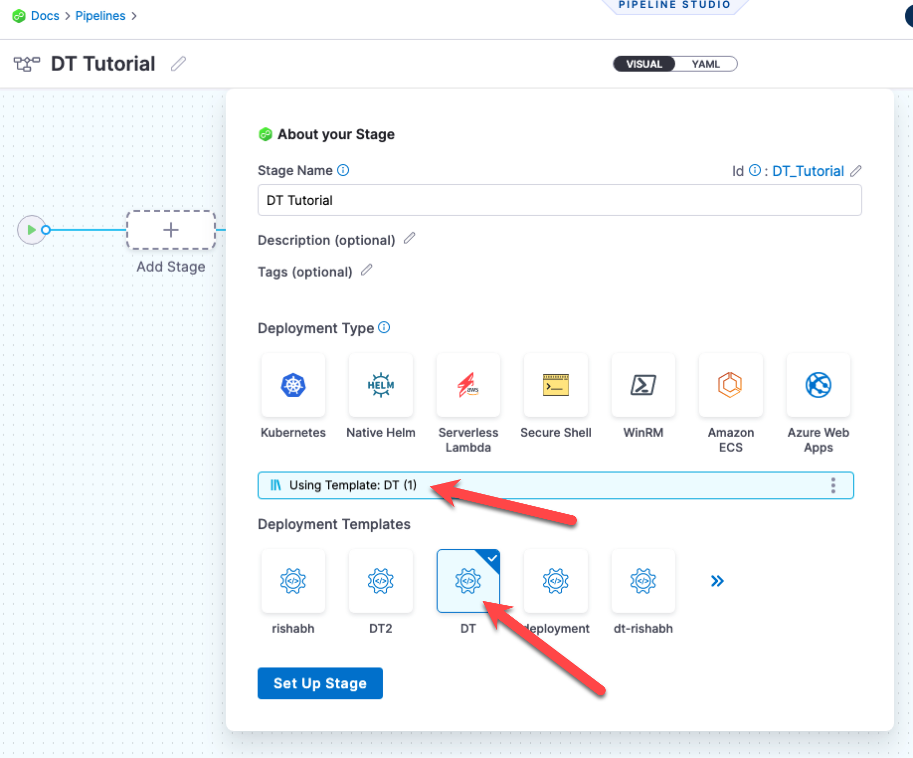Viewport: 913px width, 758px height.
Task: Open Docs breadcrumb
Action: [45, 16]
